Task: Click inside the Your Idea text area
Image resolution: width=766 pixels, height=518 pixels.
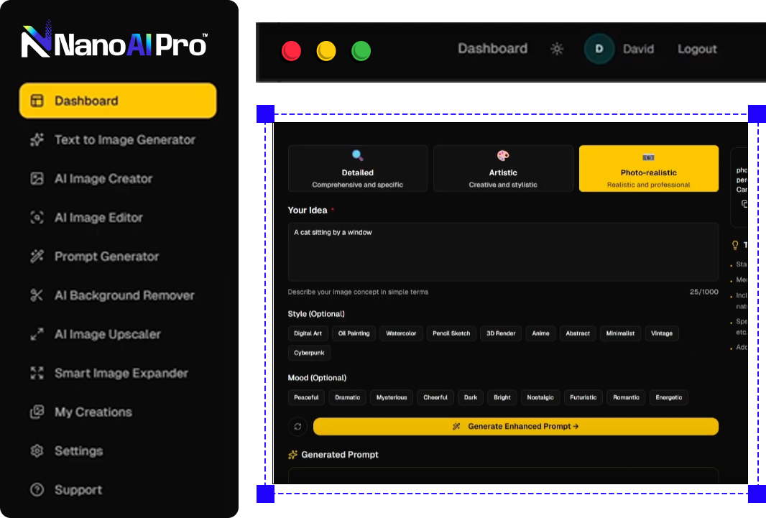Action: click(503, 253)
